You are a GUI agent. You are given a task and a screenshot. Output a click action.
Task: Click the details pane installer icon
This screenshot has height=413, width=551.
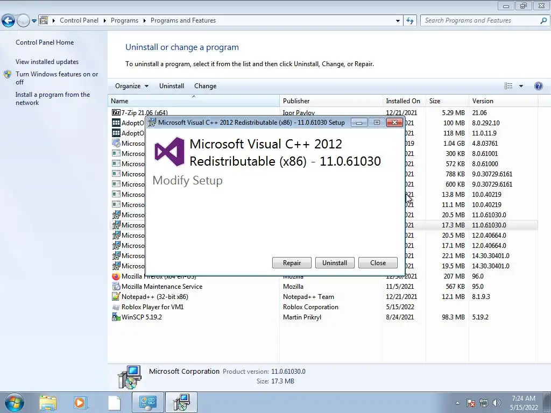[x=129, y=377]
